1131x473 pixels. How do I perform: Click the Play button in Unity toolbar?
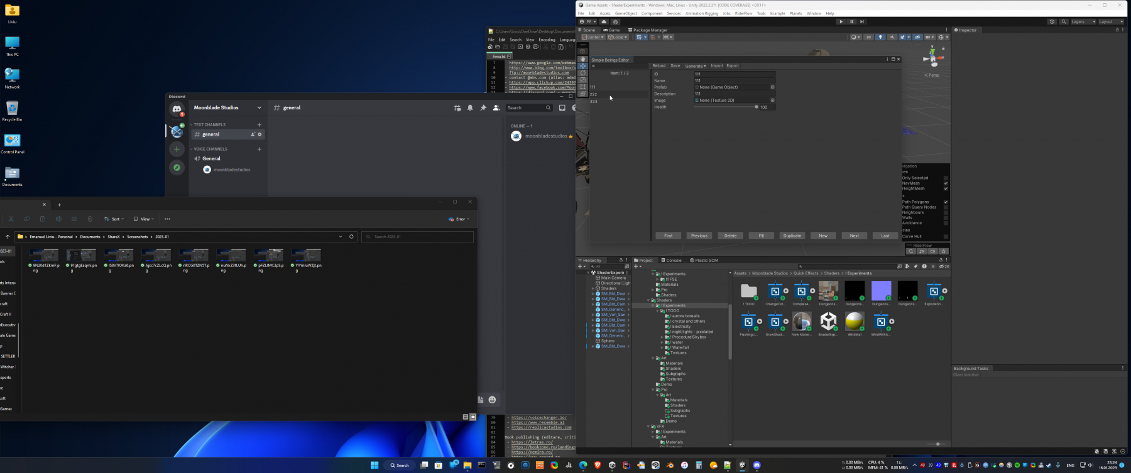pos(841,21)
